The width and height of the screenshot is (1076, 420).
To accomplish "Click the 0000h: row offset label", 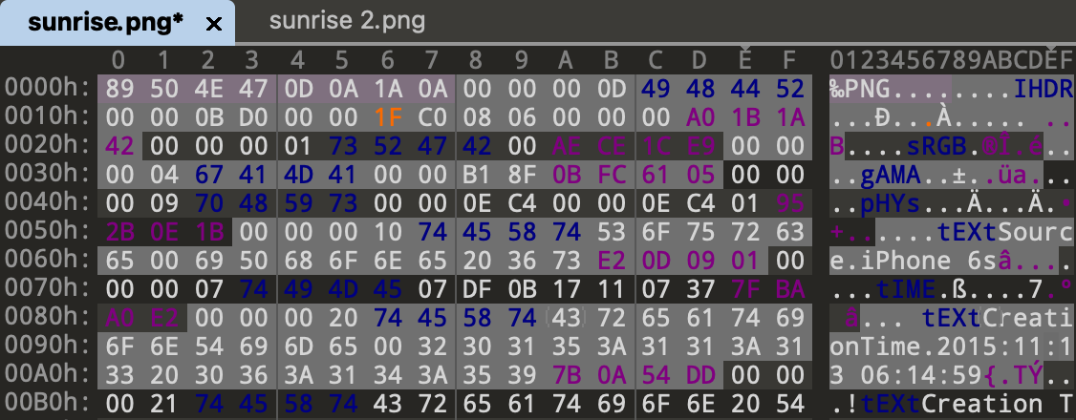I will point(48,89).
